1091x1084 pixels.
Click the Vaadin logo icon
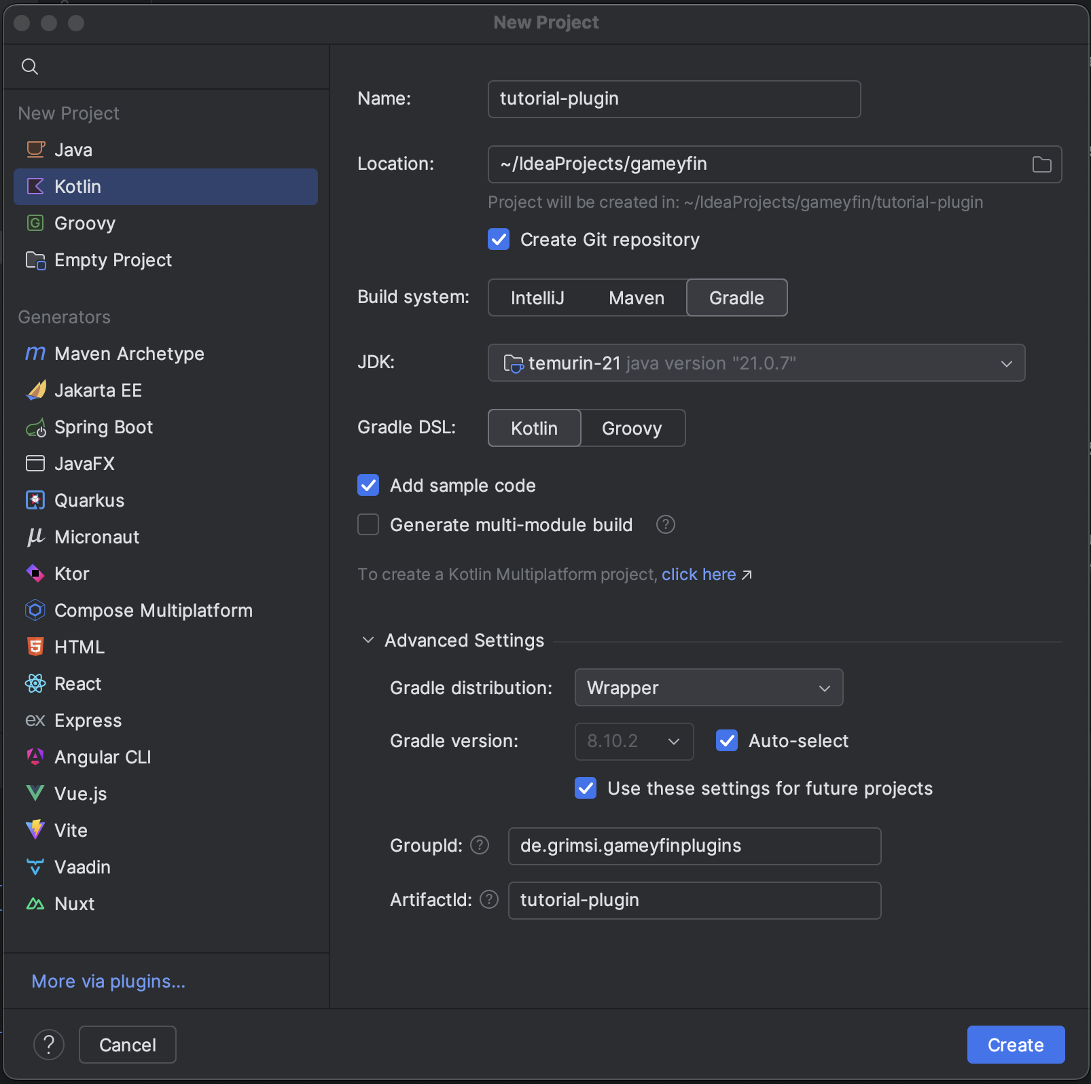[35, 867]
